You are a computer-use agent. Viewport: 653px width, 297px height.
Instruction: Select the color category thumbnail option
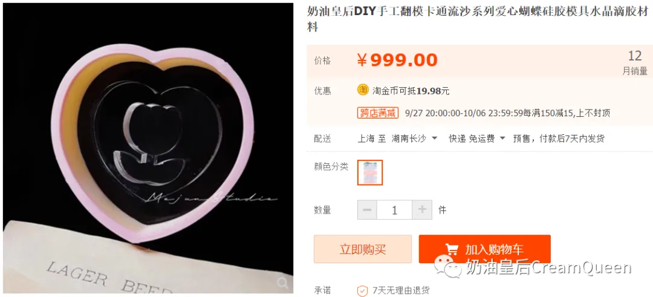370,172
